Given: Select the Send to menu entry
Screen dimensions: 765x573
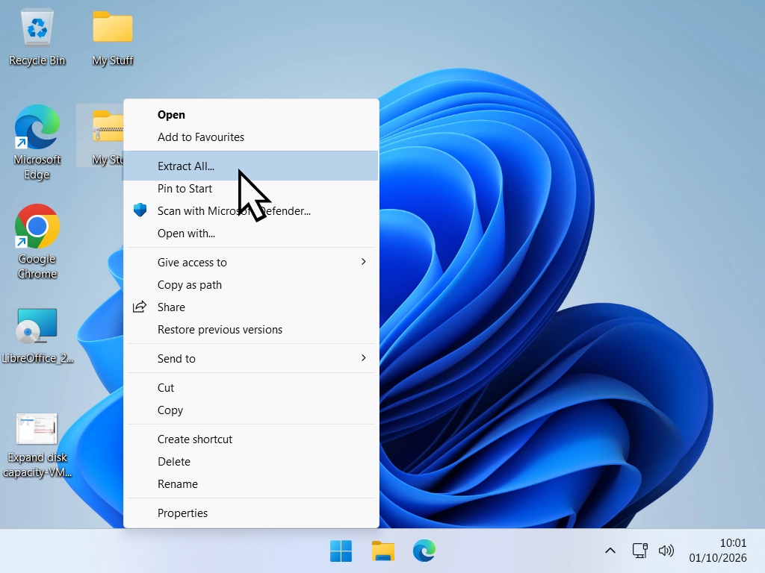Looking at the screenshot, I should tap(251, 359).
